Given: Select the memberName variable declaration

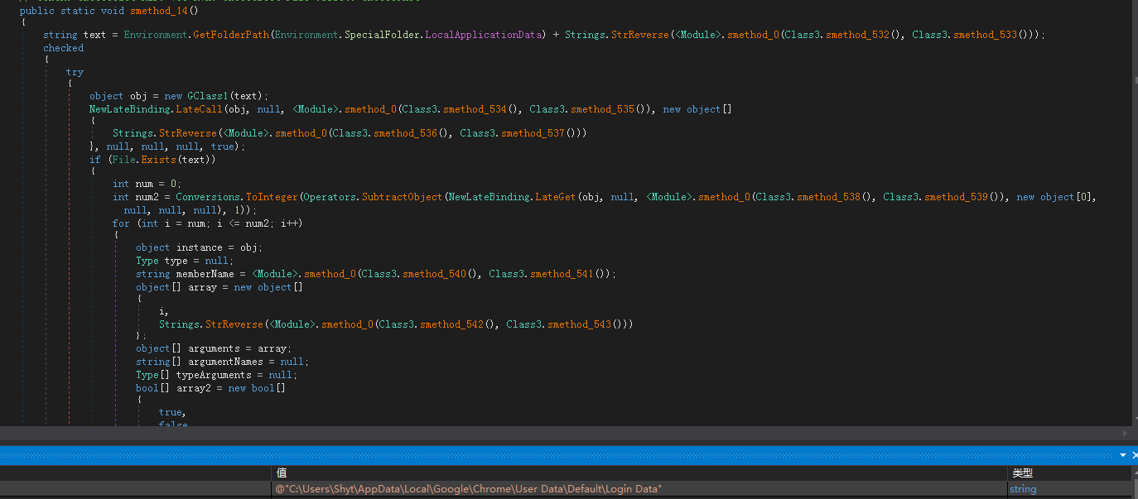Looking at the screenshot, I should click(205, 274).
